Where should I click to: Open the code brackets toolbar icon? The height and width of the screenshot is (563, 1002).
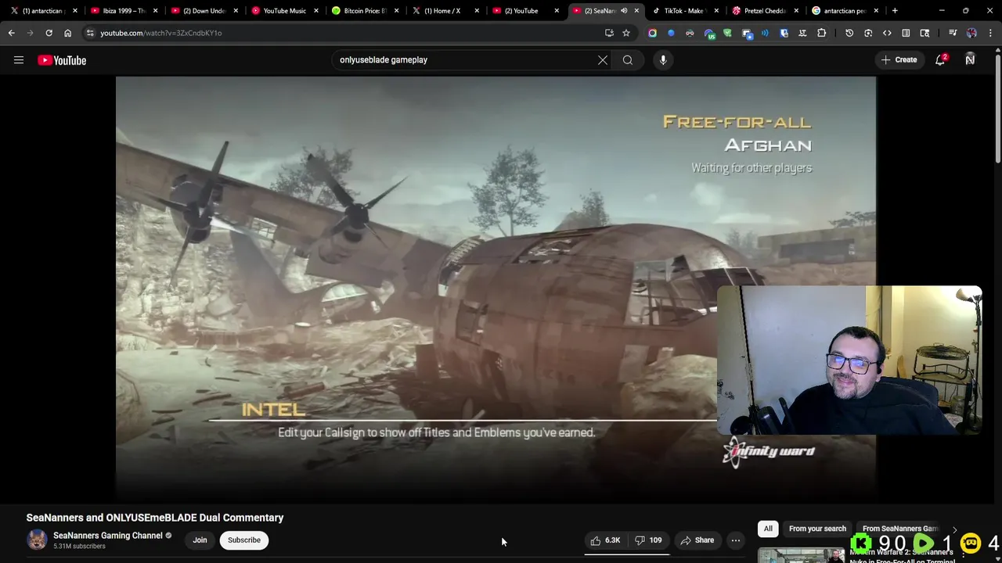click(887, 33)
